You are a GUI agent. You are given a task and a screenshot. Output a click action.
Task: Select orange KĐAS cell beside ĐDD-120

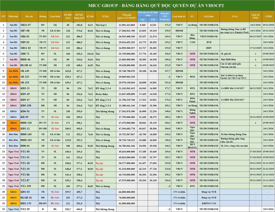[13, 122]
